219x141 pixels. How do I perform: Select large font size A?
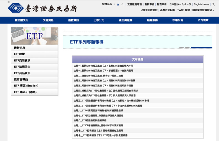click(122, 4)
